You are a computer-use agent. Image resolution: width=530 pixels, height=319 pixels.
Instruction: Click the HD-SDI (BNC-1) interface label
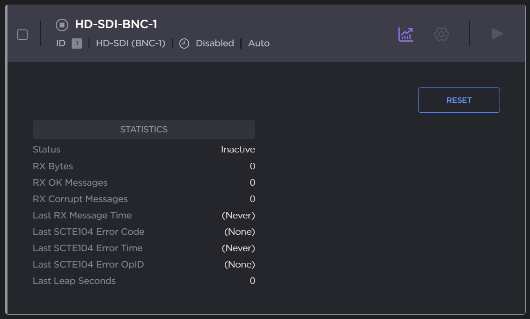[x=131, y=43]
